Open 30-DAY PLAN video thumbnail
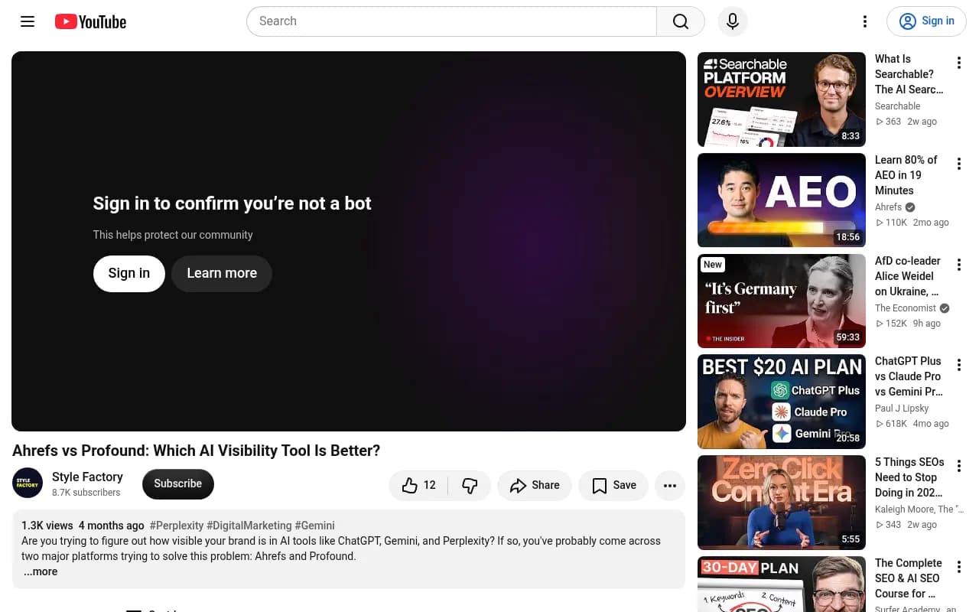The height and width of the screenshot is (612, 979). pyautogui.click(x=782, y=584)
